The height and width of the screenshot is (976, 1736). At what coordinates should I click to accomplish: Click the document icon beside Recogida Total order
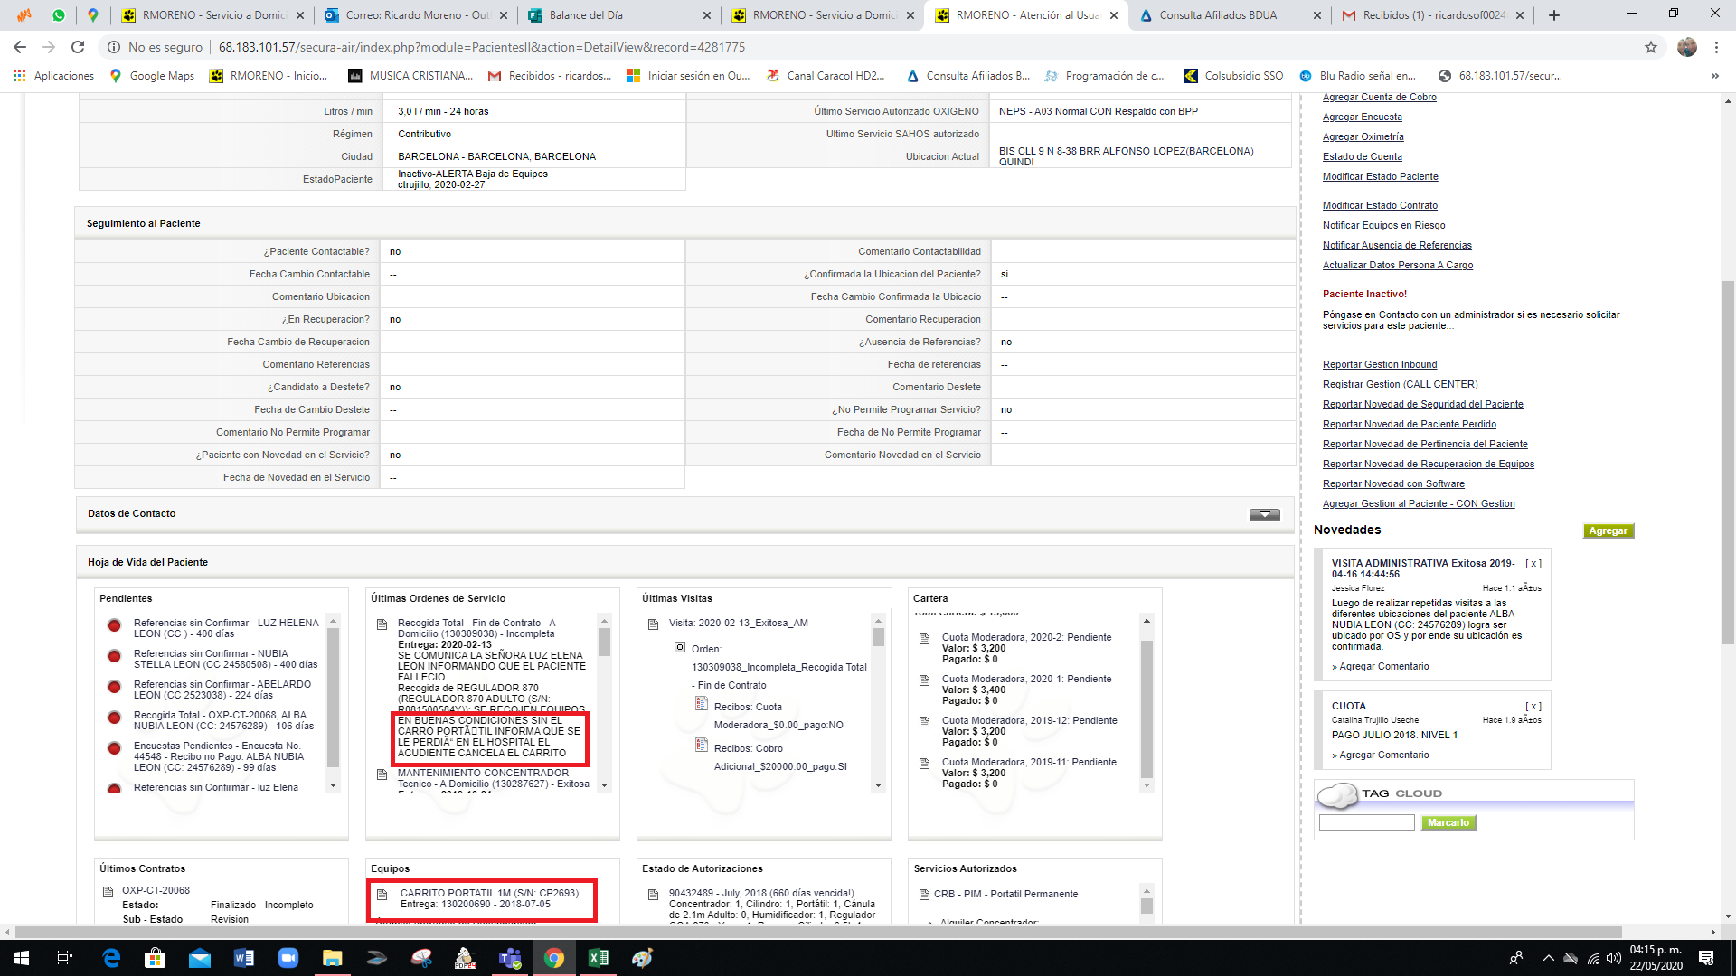click(x=382, y=624)
